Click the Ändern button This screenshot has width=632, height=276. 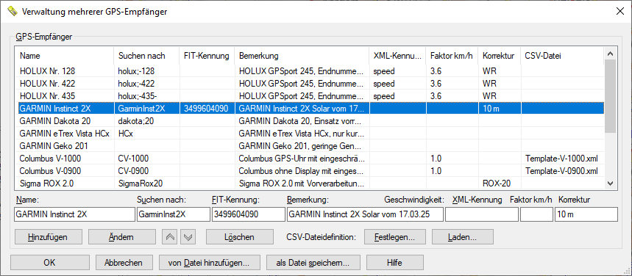(x=121, y=237)
